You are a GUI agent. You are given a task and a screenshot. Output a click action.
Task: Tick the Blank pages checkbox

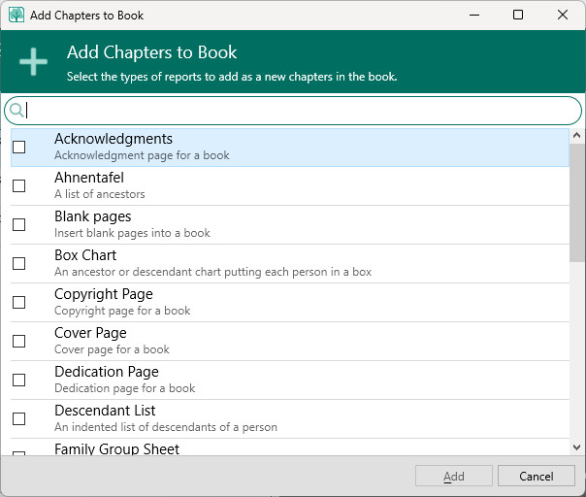pyautogui.click(x=19, y=225)
